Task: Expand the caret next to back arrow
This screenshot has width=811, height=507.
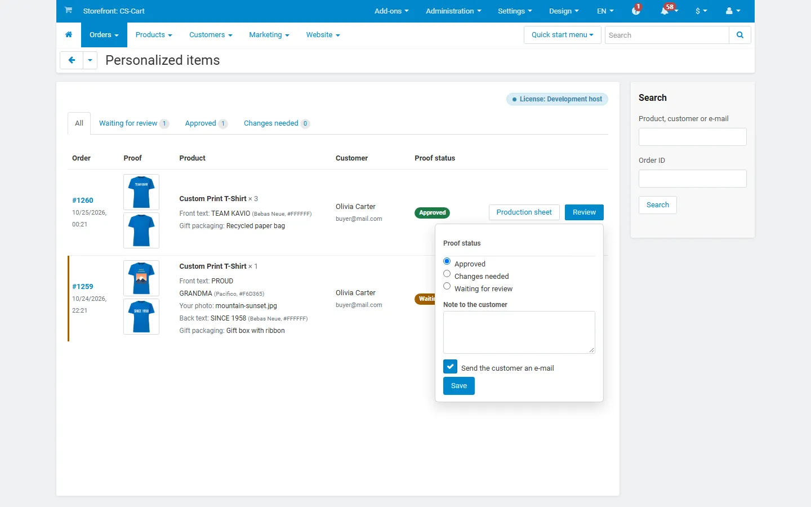Action: (90, 60)
